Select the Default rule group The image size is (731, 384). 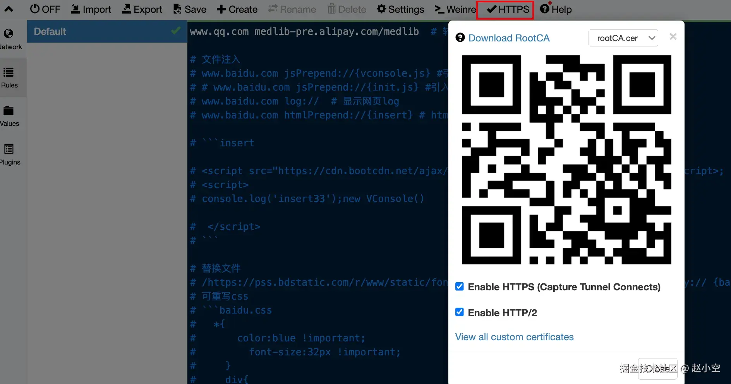click(107, 31)
